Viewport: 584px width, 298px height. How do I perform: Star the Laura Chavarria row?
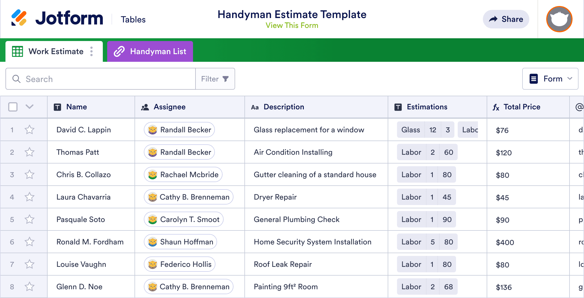click(30, 197)
